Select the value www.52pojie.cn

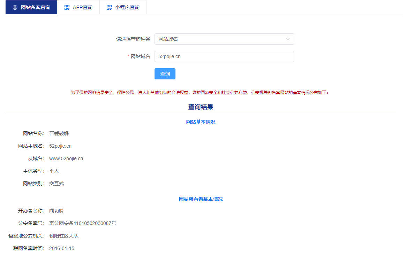pyautogui.click(x=66, y=158)
